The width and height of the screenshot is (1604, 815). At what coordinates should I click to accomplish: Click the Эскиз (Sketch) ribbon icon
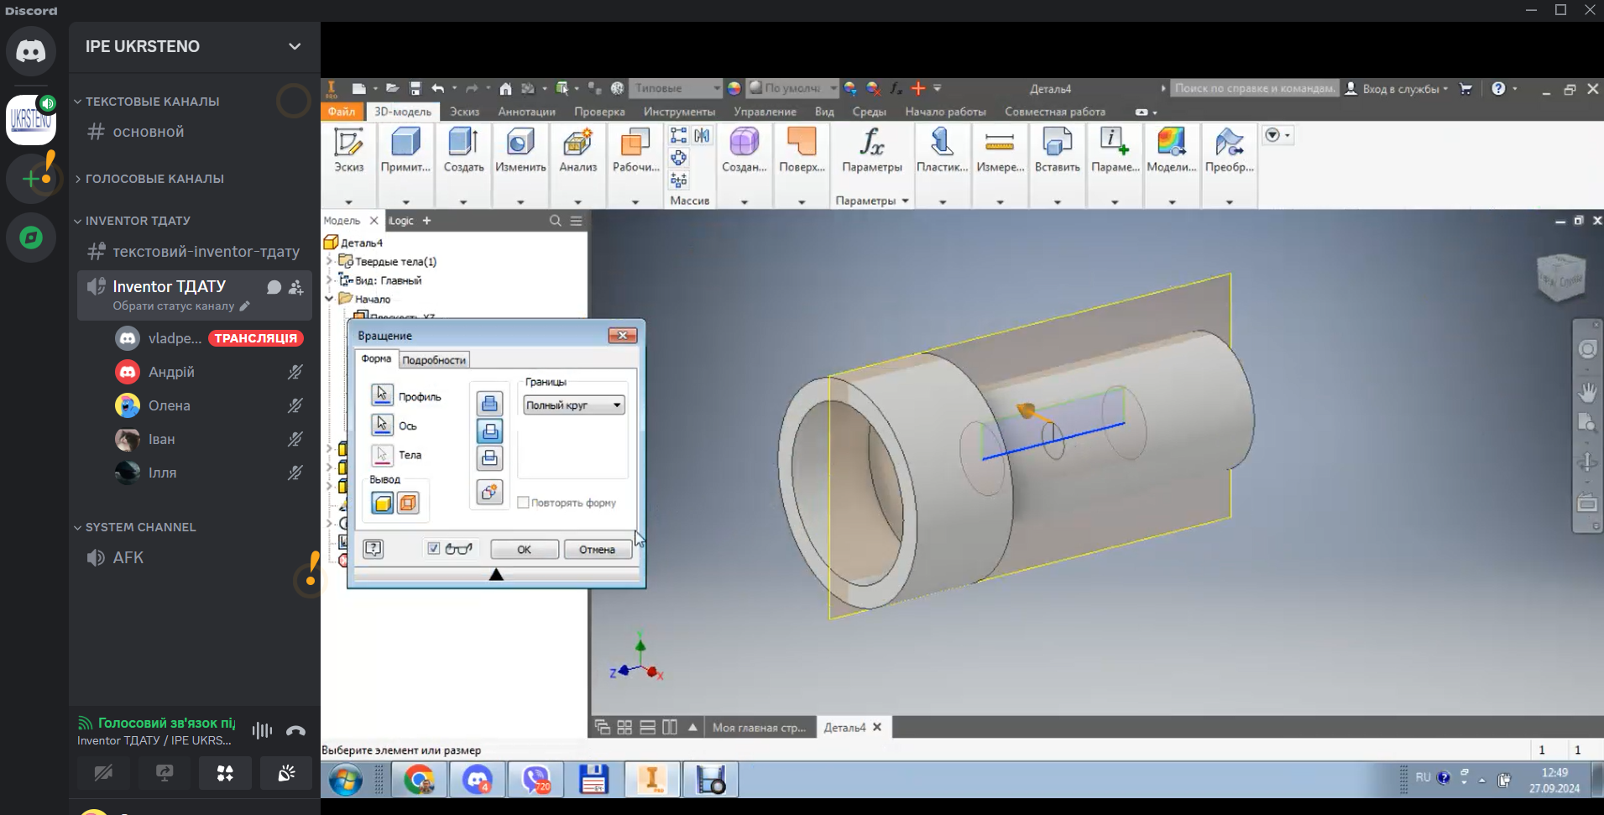348,144
